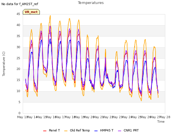Click the y-axis value 25
The height and width of the screenshot is (136, 182).
(18, 58)
